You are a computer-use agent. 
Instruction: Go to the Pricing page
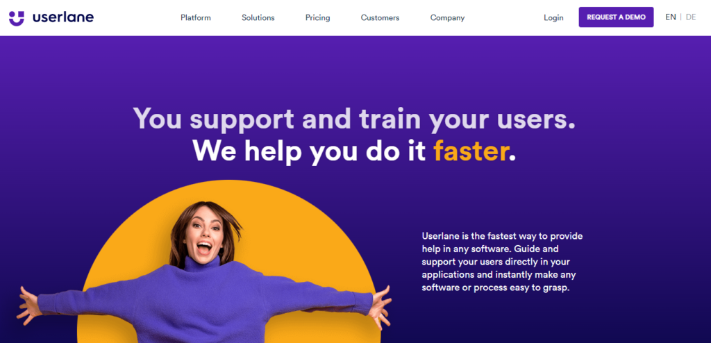click(317, 18)
